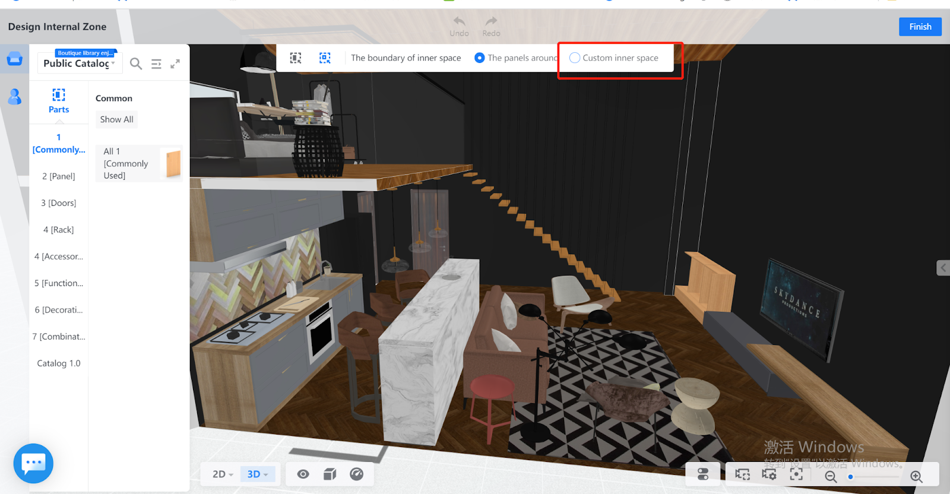Click the 'Common' section heading
950x494 pixels.
[114, 99]
